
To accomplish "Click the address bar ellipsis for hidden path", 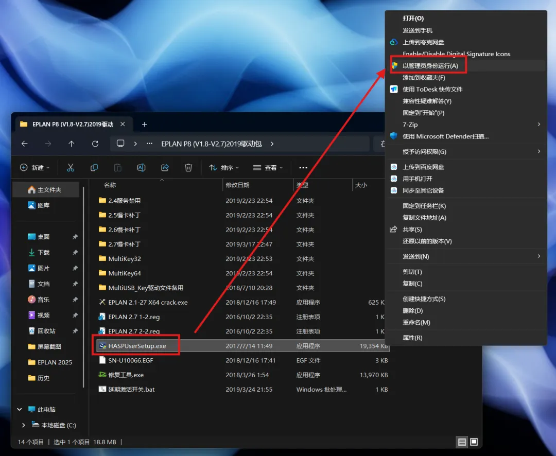I will tap(149, 144).
